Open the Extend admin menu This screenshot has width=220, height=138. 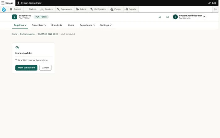coord(81,9)
